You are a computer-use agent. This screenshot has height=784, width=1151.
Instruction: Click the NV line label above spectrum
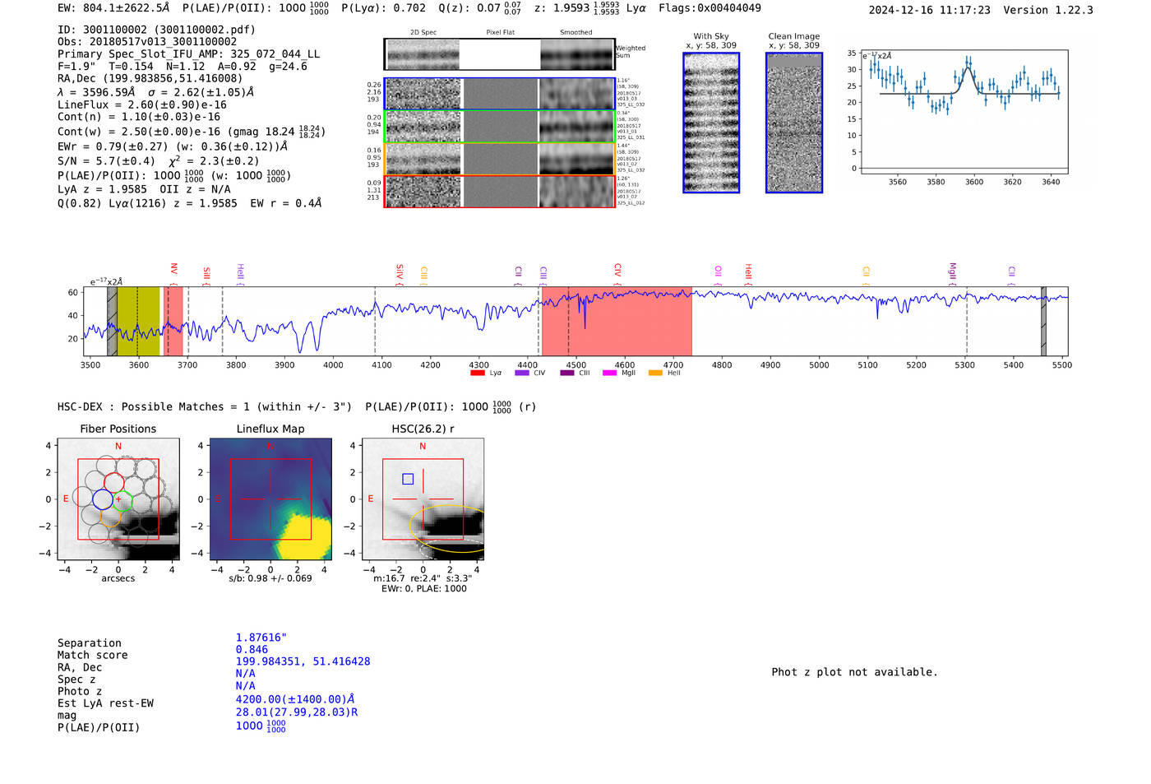pos(173,270)
